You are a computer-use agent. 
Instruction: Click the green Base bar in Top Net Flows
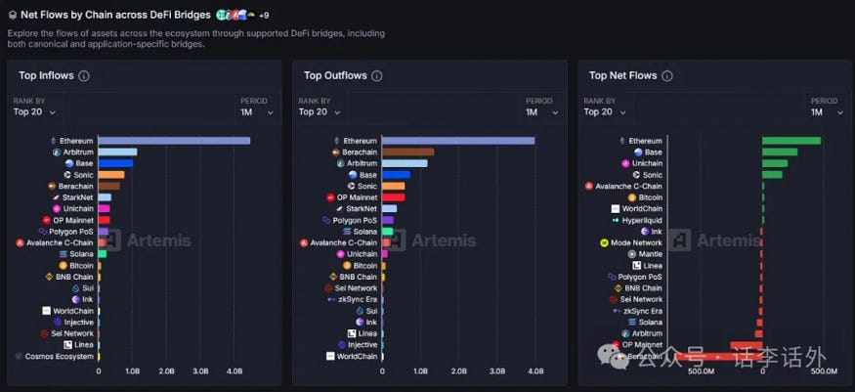click(x=780, y=152)
